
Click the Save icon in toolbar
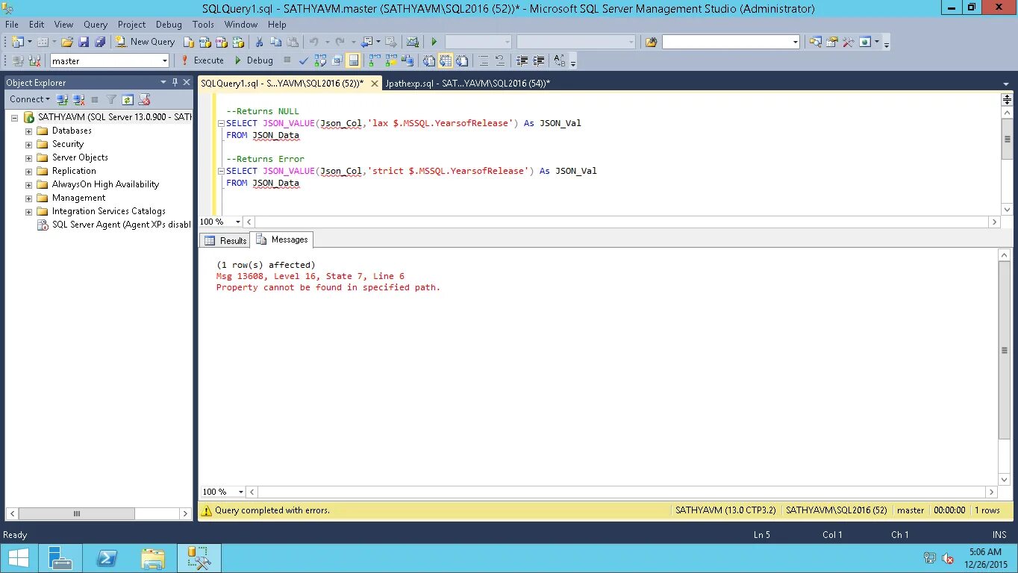pos(84,42)
